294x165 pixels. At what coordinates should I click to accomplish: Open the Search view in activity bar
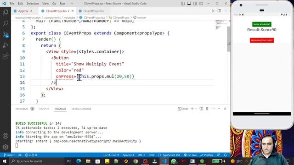6,23
